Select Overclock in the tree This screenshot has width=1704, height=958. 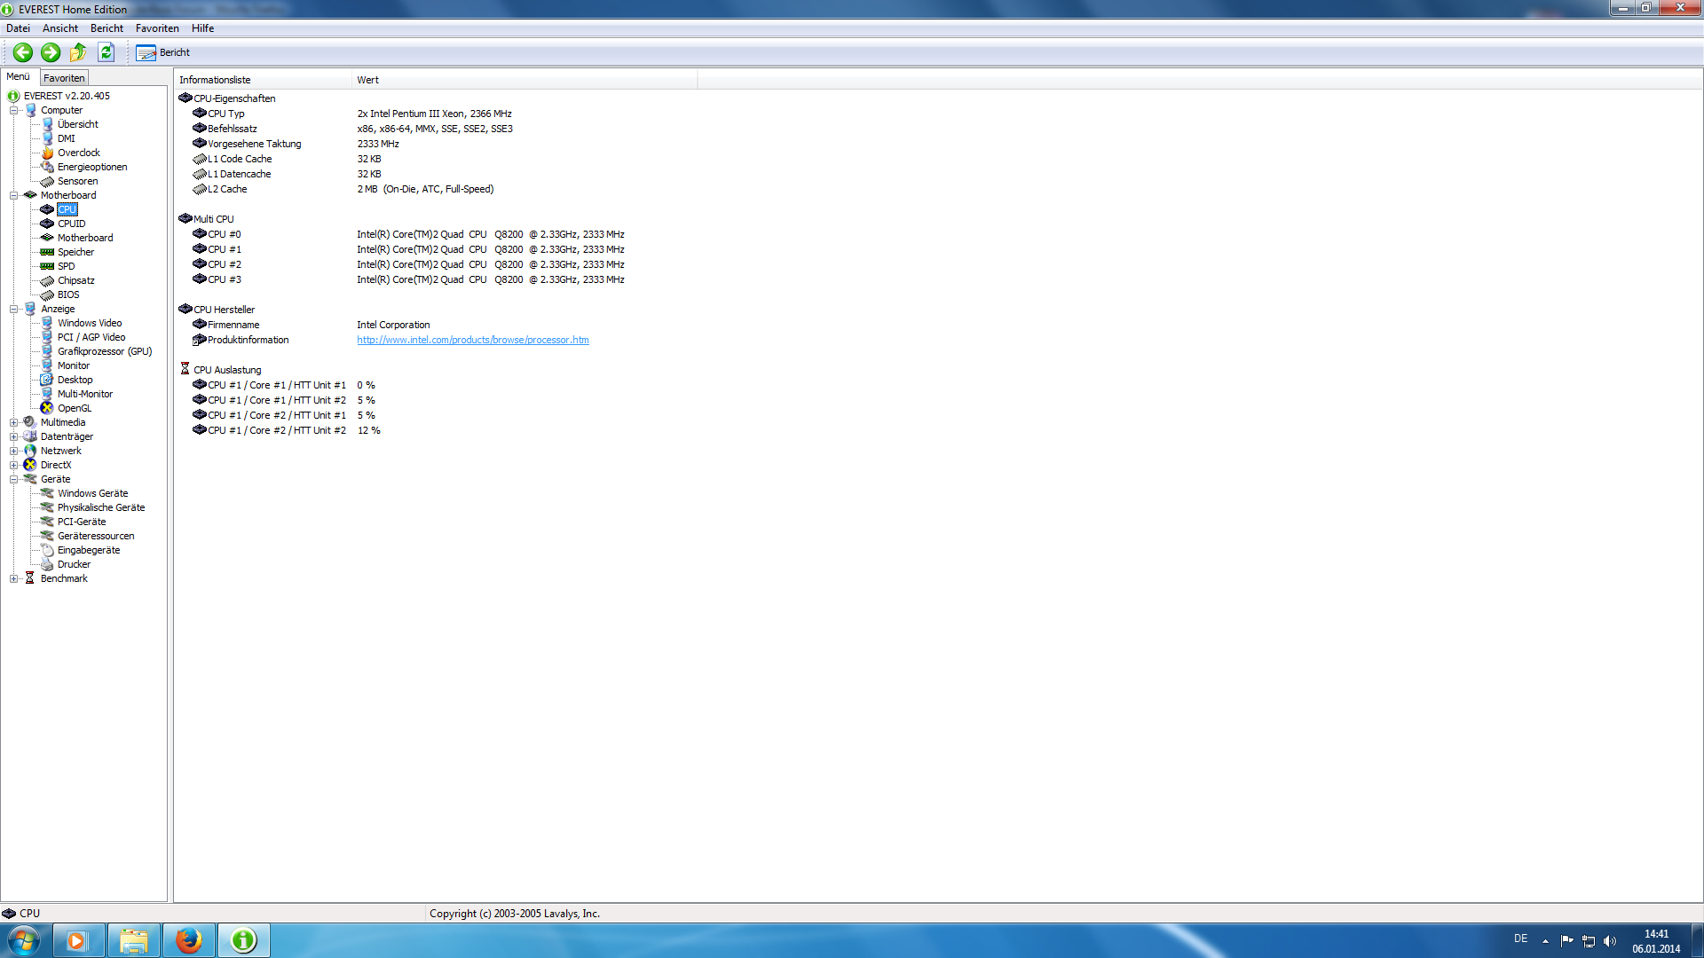[x=78, y=153]
